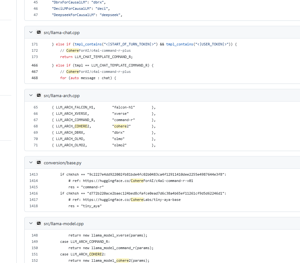Click the "command-r" string on line 67
The width and height of the screenshot is (300, 263).
coord(124,120)
